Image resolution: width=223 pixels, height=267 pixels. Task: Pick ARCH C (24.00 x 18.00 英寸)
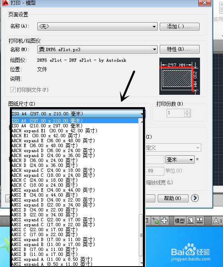75,180
